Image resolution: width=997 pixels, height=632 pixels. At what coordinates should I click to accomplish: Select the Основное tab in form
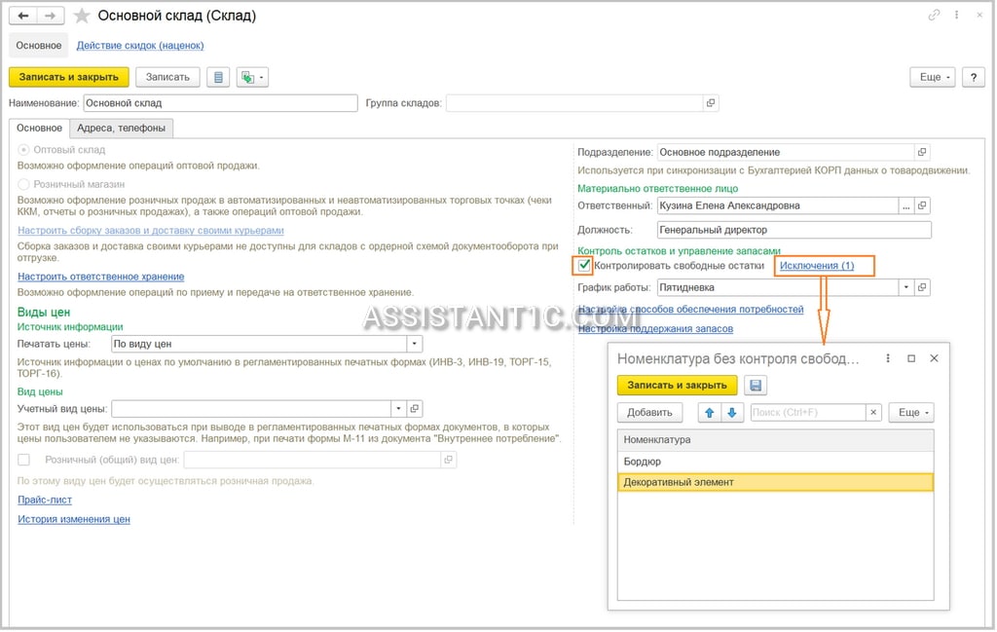pos(39,128)
